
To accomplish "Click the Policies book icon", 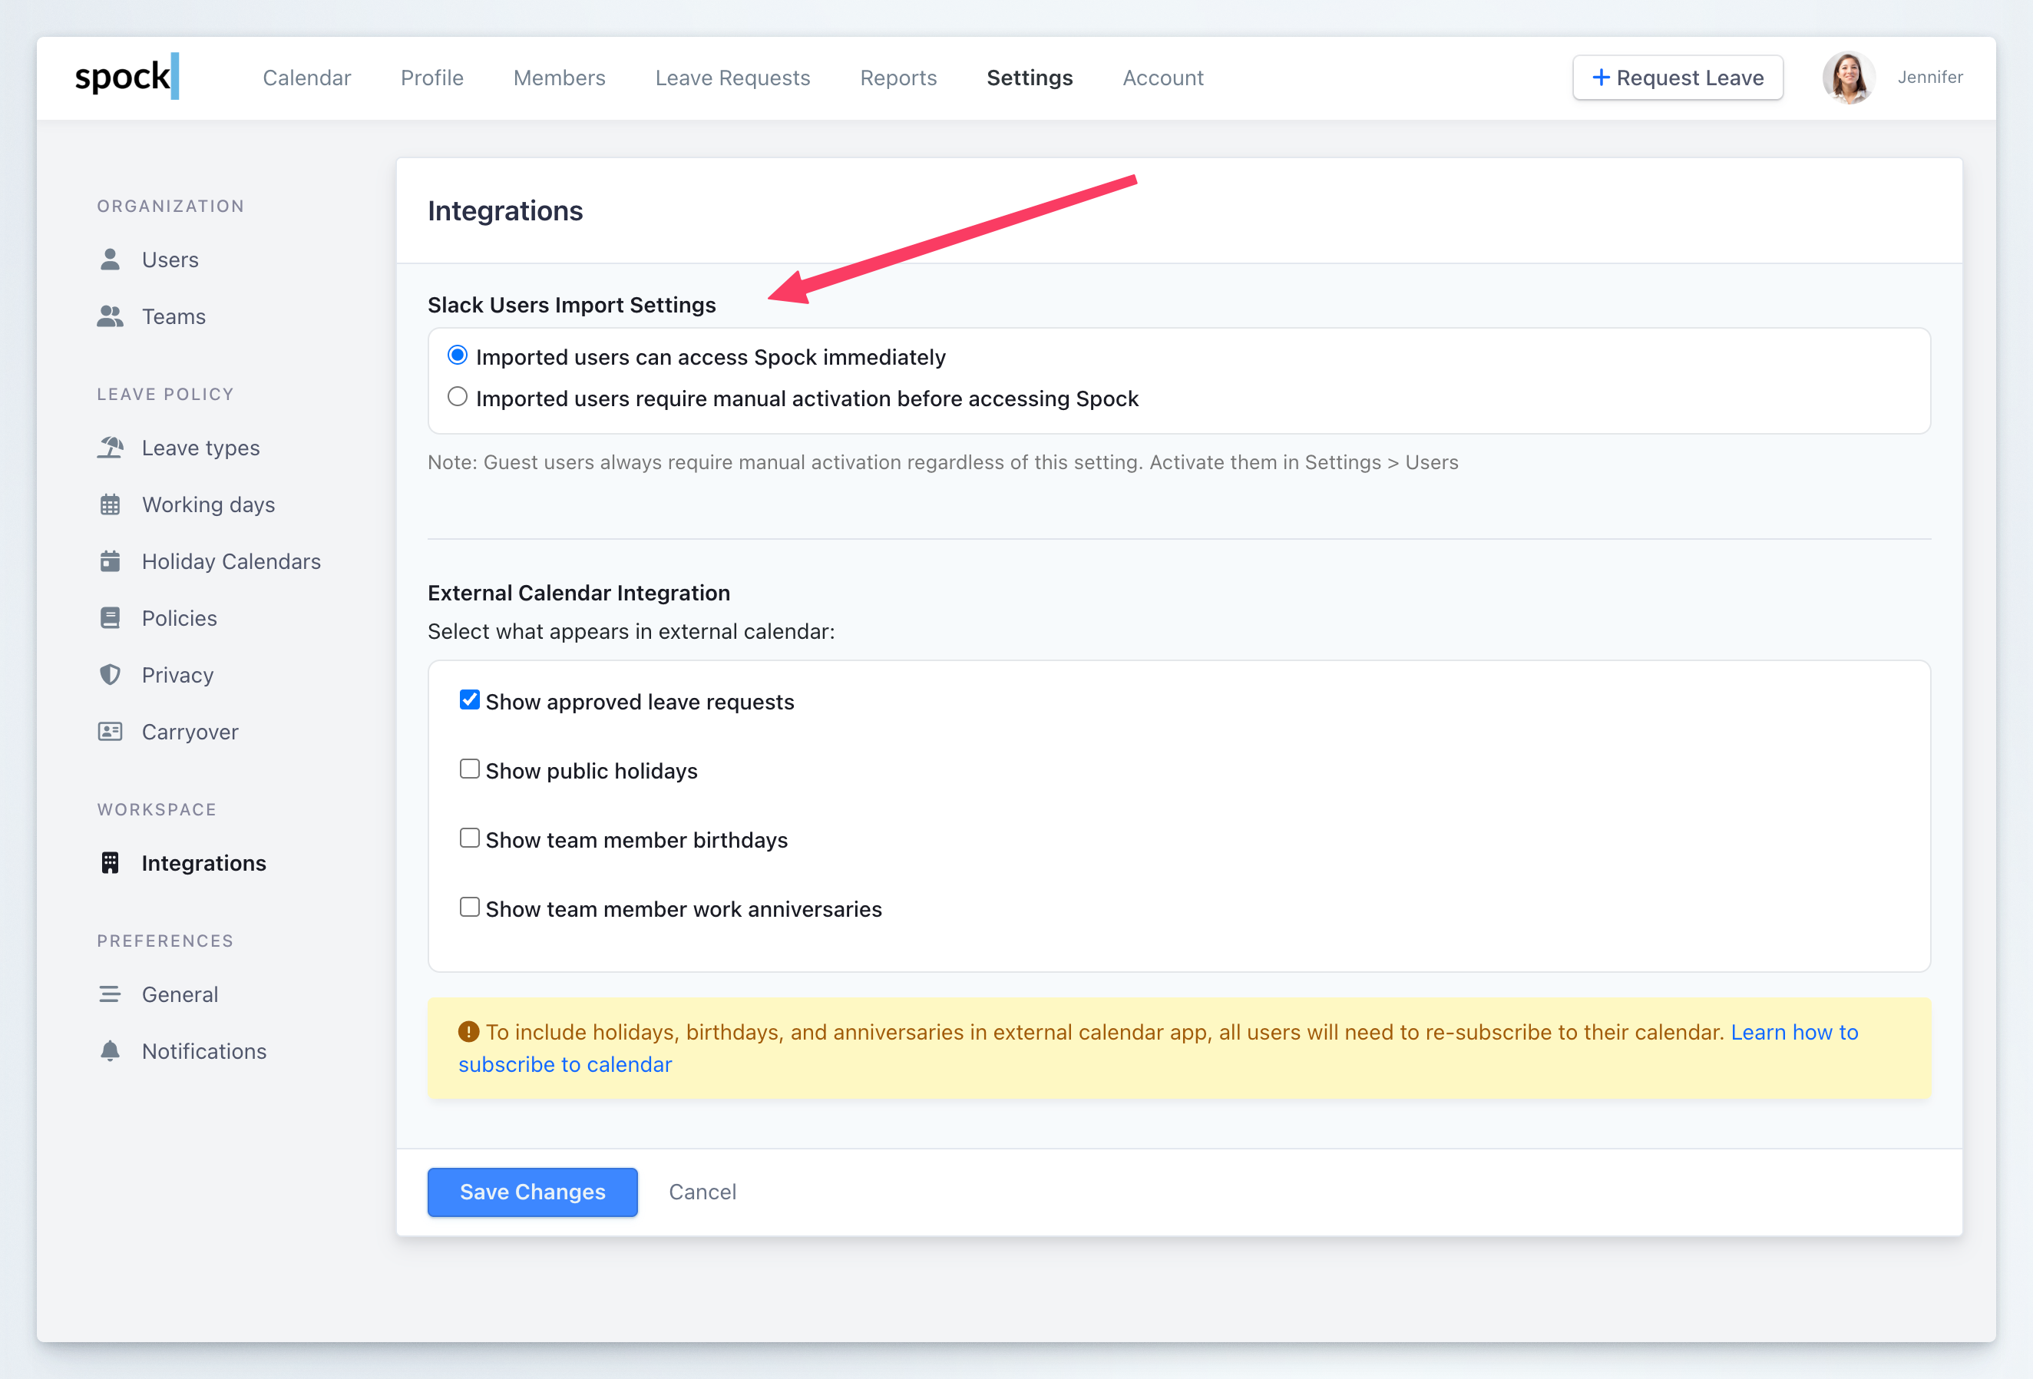I will (x=111, y=619).
